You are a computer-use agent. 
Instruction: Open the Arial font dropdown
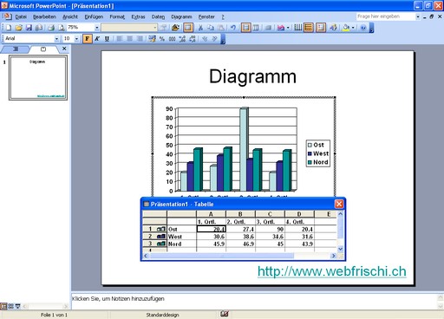[x=56, y=39]
